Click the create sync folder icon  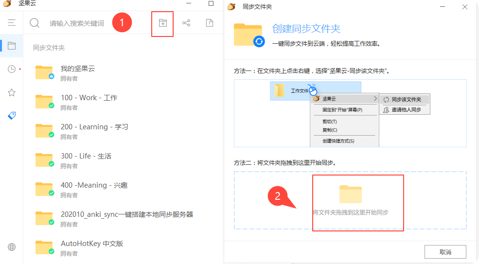tap(163, 23)
